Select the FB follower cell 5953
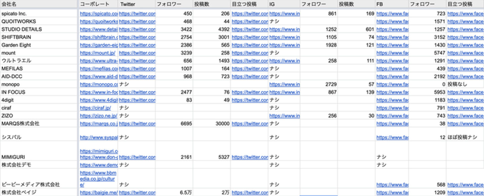 point(428,92)
